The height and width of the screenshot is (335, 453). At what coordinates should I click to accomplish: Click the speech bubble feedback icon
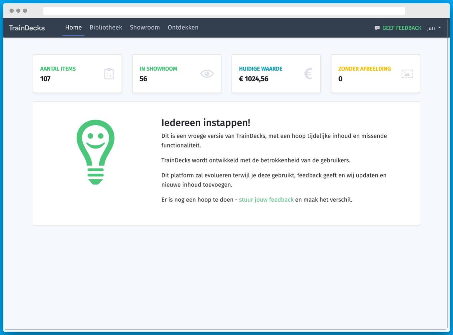tap(377, 28)
